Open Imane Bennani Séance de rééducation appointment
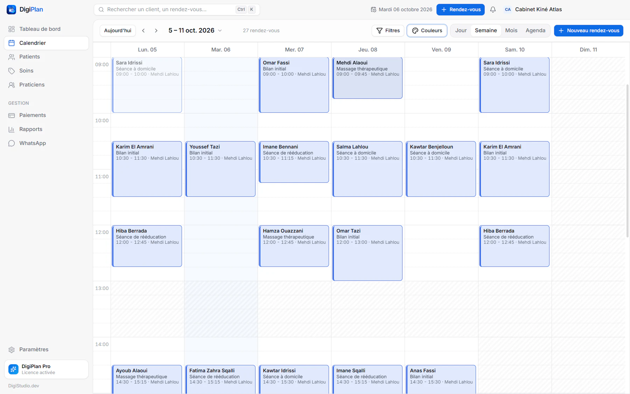The height and width of the screenshot is (394, 630). click(294, 162)
